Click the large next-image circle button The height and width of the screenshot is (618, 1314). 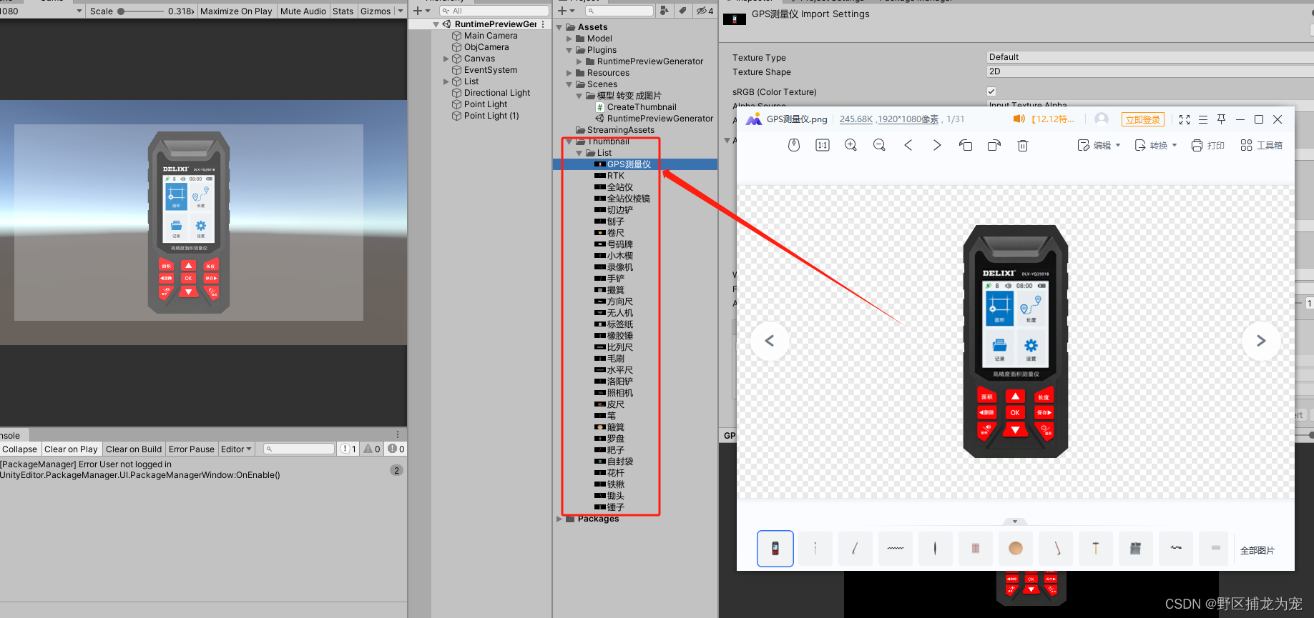point(1261,341)
